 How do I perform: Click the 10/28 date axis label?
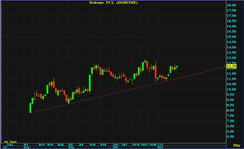tap(153, 145)
